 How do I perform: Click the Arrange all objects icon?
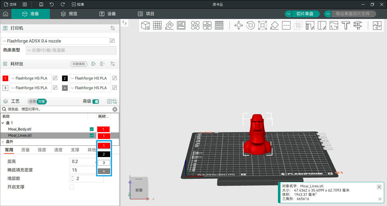click(x=181, y=25)
